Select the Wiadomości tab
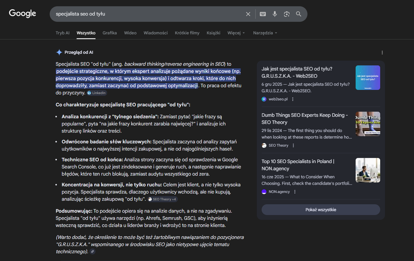This screenshot has height=261, width=414. point(155,33)
